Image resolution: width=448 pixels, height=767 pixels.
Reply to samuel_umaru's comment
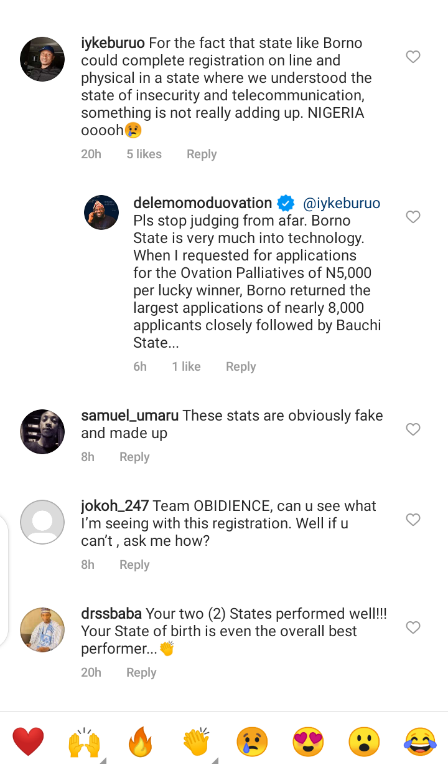(x=134, y=457)
